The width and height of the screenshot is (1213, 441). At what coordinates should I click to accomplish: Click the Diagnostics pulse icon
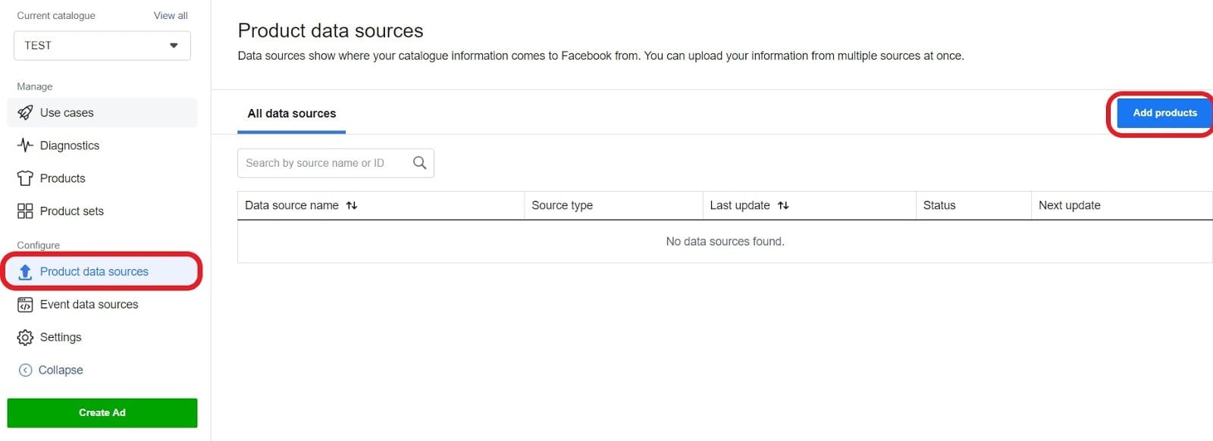pyautogui.click(x=25, y=145)
